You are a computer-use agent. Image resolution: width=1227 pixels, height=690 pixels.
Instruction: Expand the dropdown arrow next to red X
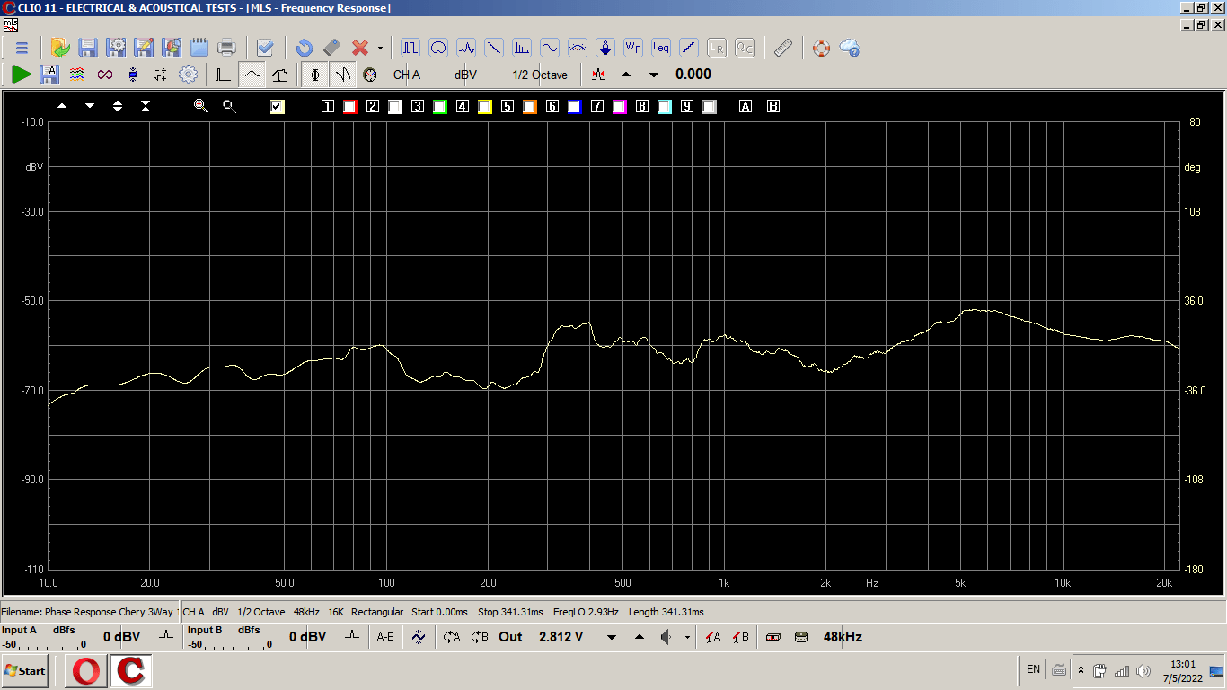point(380,48)
